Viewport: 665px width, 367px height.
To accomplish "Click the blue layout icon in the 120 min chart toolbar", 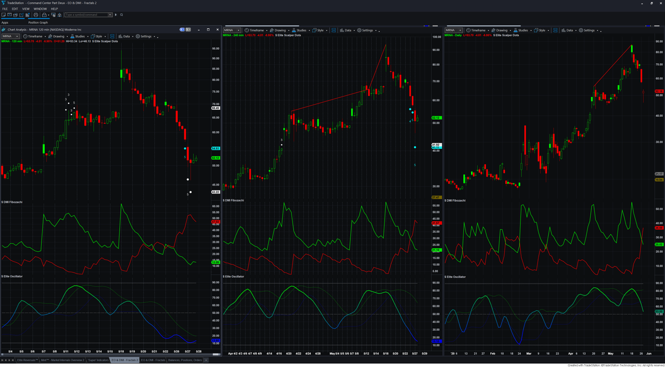I will click(112, 37).
